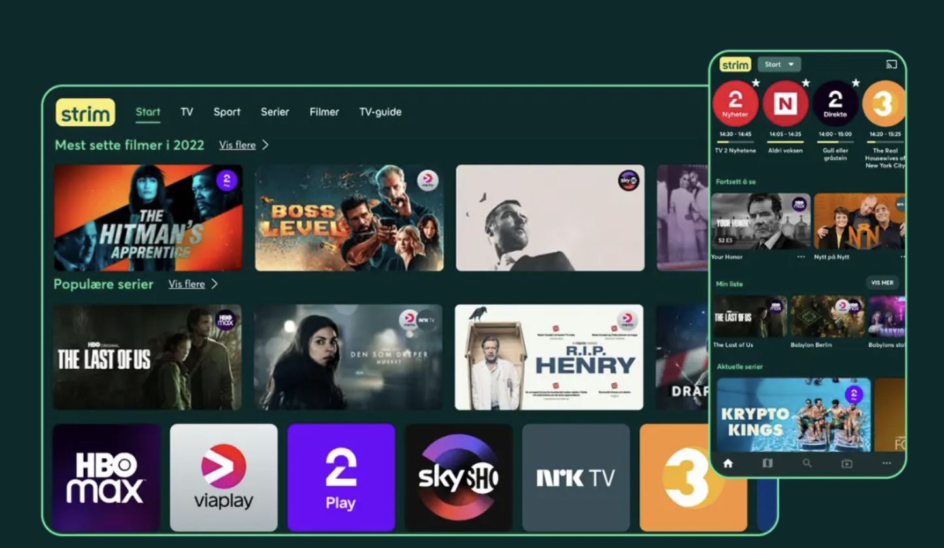Tap the play/recordings icon in mobile bottom bar
The width and height of the screenshot is (944, 548).
(847, 464)
